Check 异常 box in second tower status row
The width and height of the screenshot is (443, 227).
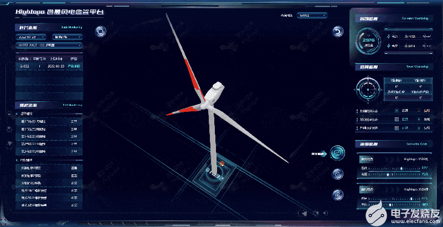(x=419, y=120)
